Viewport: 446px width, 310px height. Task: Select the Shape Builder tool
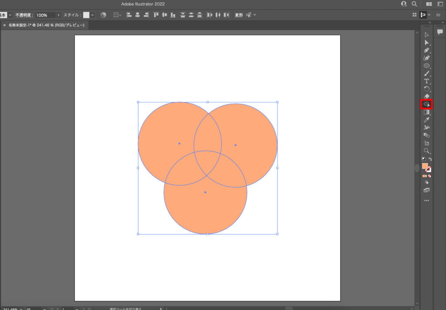click(426, 105)
